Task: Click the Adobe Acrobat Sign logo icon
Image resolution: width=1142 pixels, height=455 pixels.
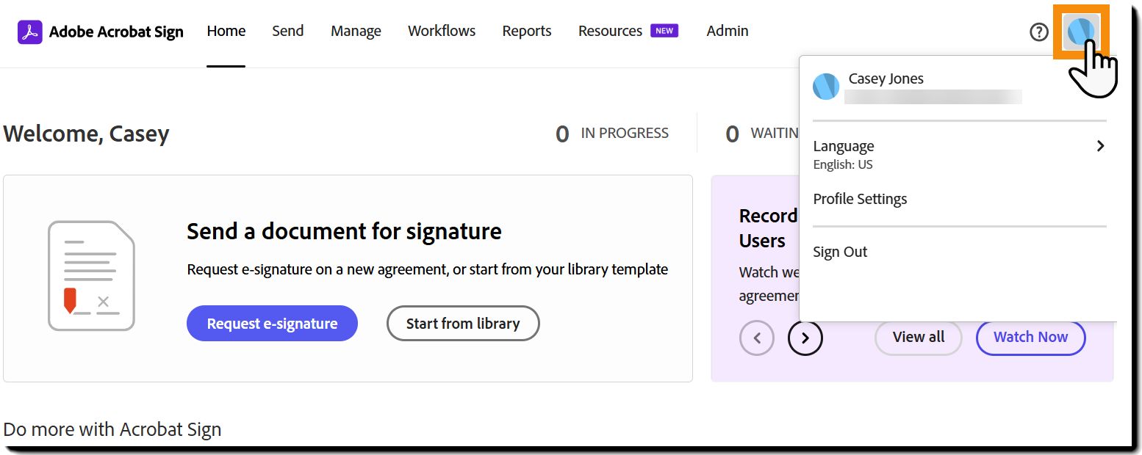Action: [x=29, y=32]
